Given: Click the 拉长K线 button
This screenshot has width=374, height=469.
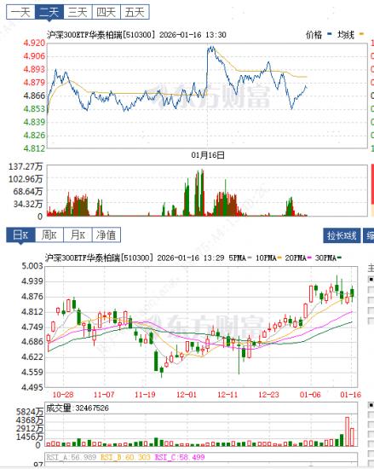Looking at the screenshot, I should [342, 235].
